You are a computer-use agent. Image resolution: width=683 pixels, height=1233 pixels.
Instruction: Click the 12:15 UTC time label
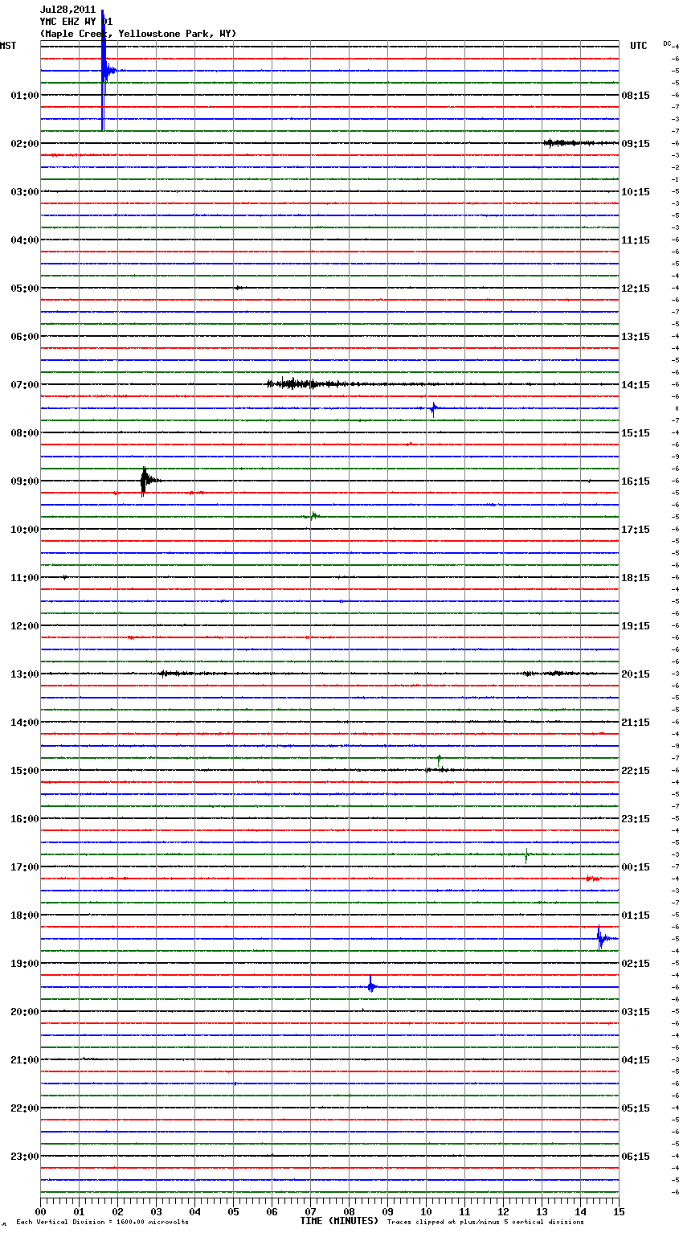click(636, 288)
